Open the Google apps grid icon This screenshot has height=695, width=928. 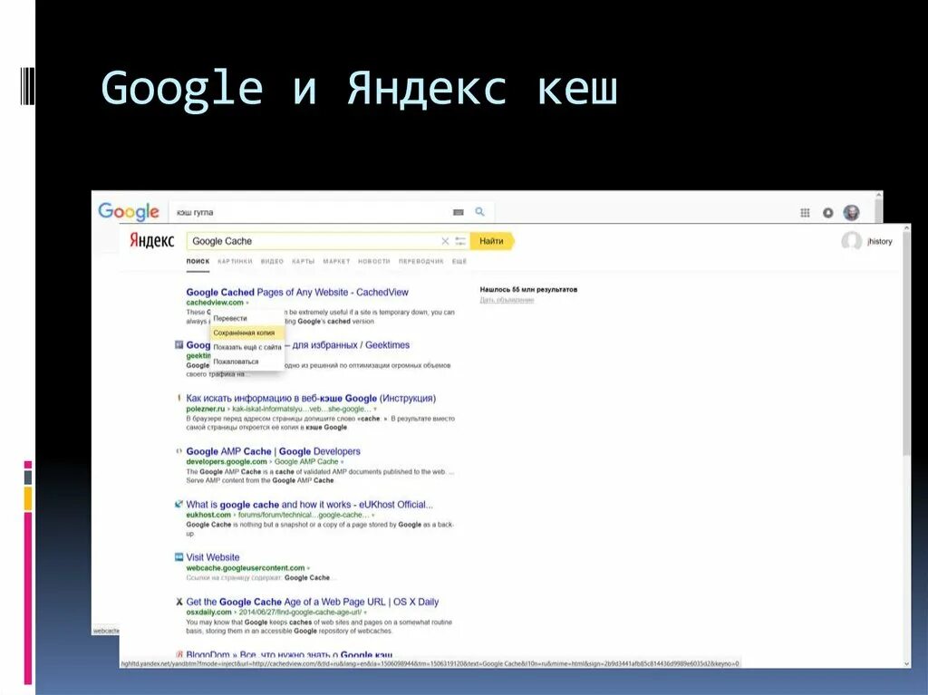click(805, 213)
